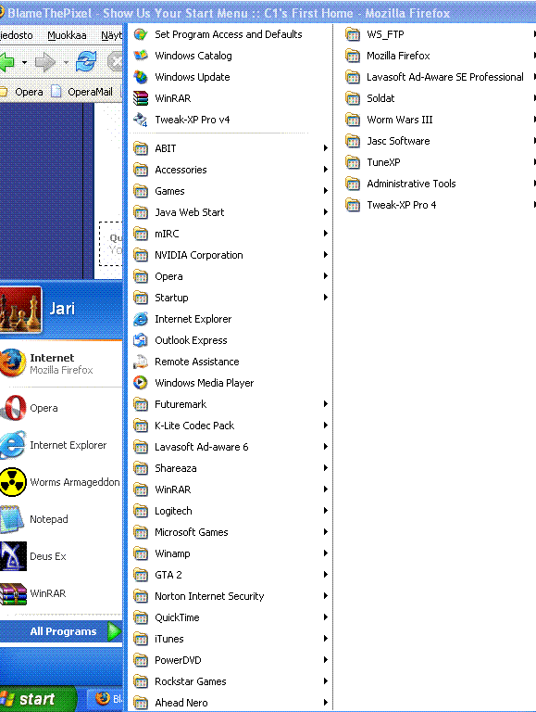Start Worms Armageddon from Start menu

point(61,482)
